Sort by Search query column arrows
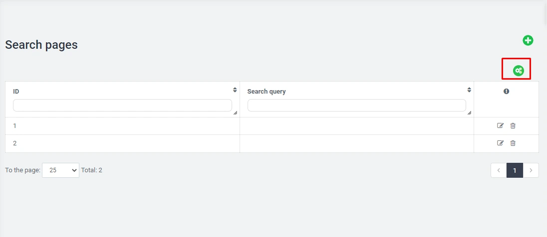The width and height of the screenshot is (547, 237). pyautogui.click(x=469, y=90)
